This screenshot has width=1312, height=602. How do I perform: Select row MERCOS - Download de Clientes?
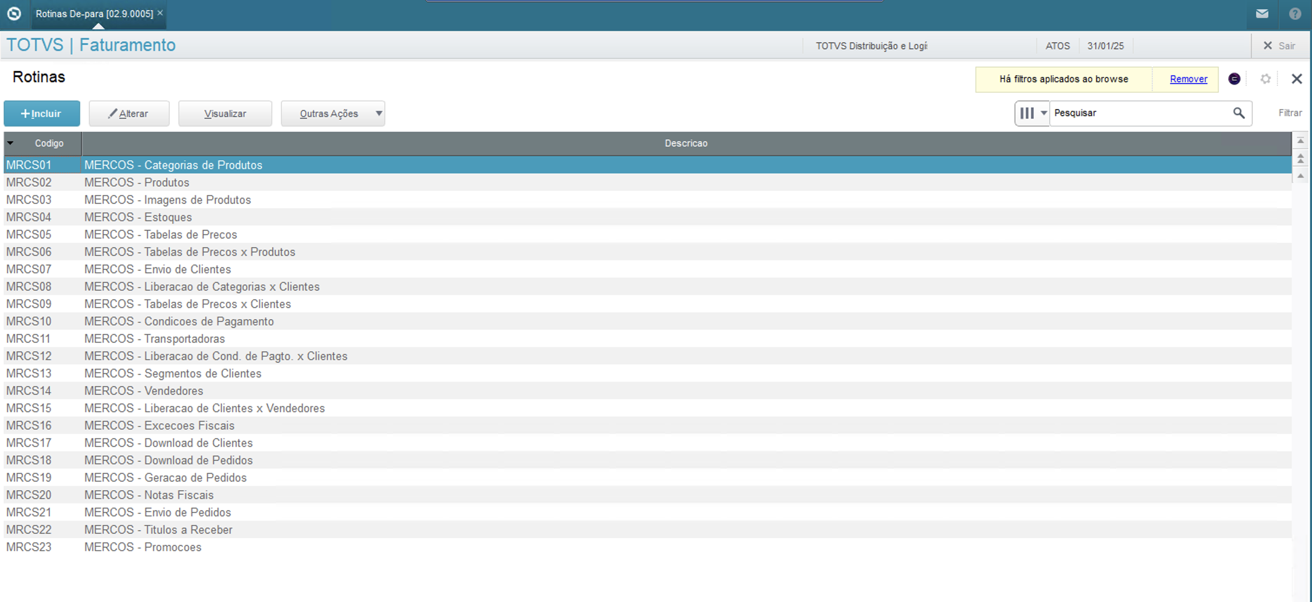pyautogui.click(x=647, y=442)
